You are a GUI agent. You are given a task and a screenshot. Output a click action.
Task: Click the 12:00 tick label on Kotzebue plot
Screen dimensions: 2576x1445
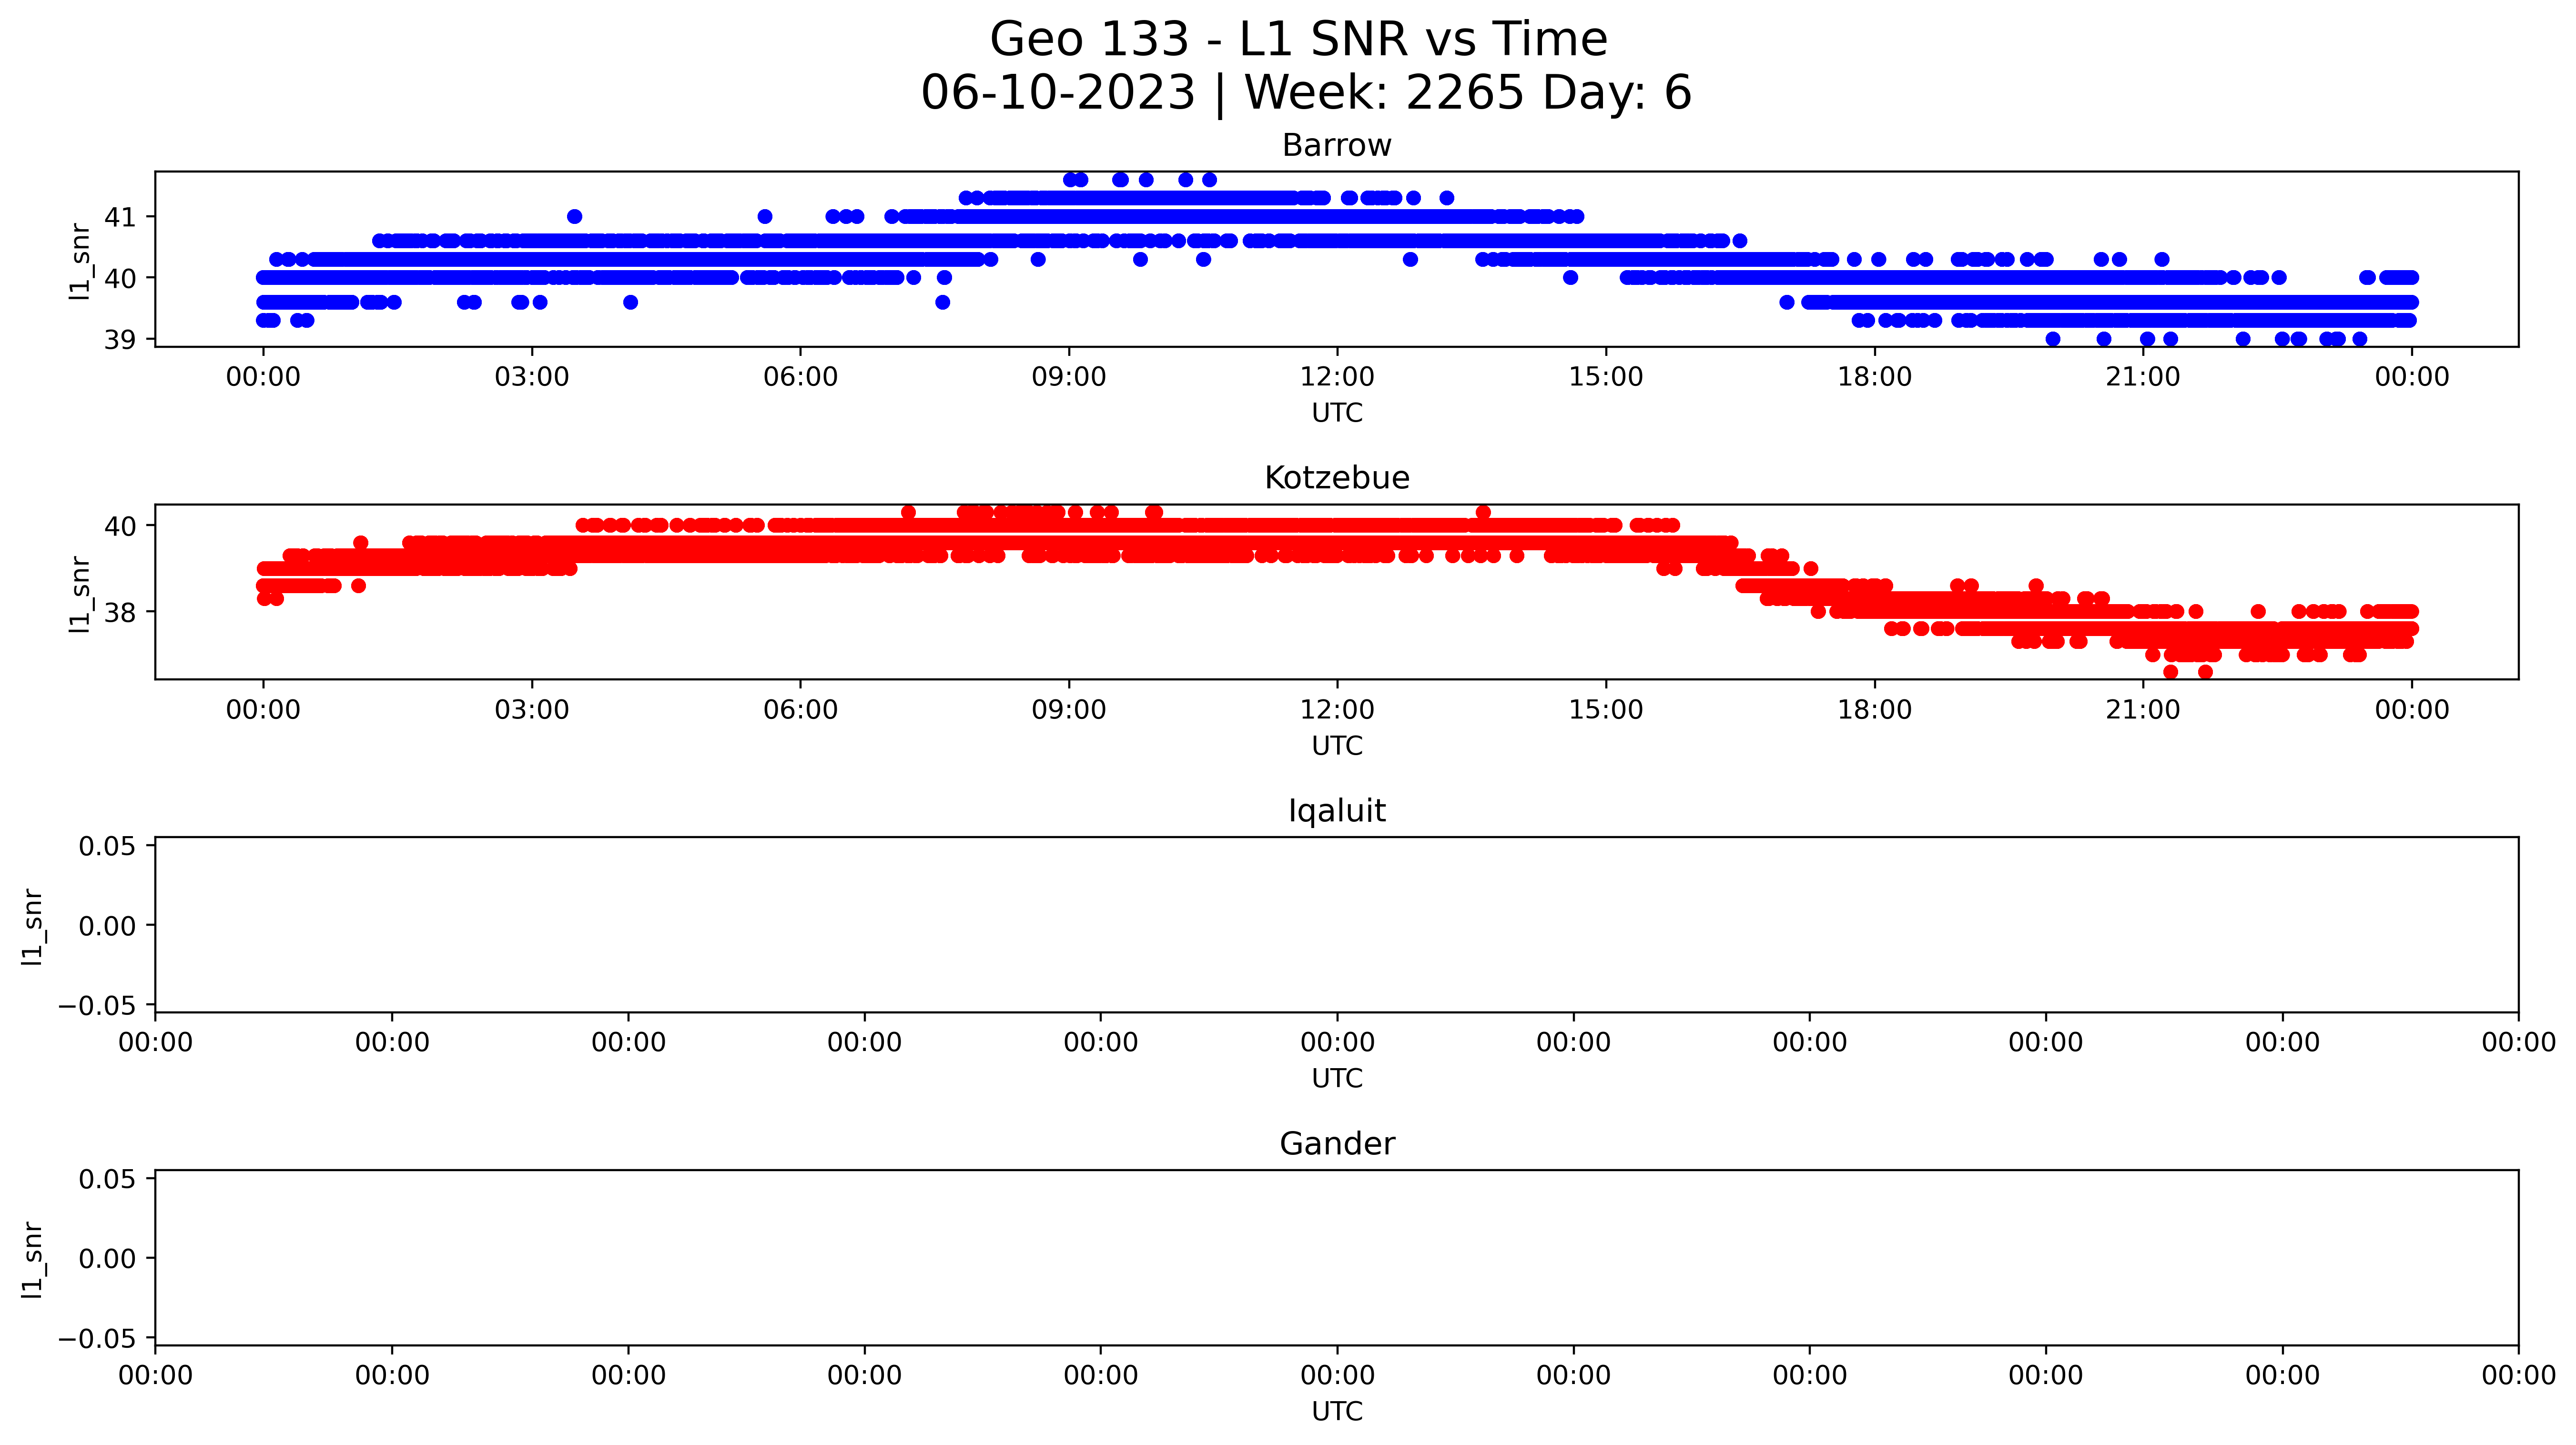(x=1337, y=710)
